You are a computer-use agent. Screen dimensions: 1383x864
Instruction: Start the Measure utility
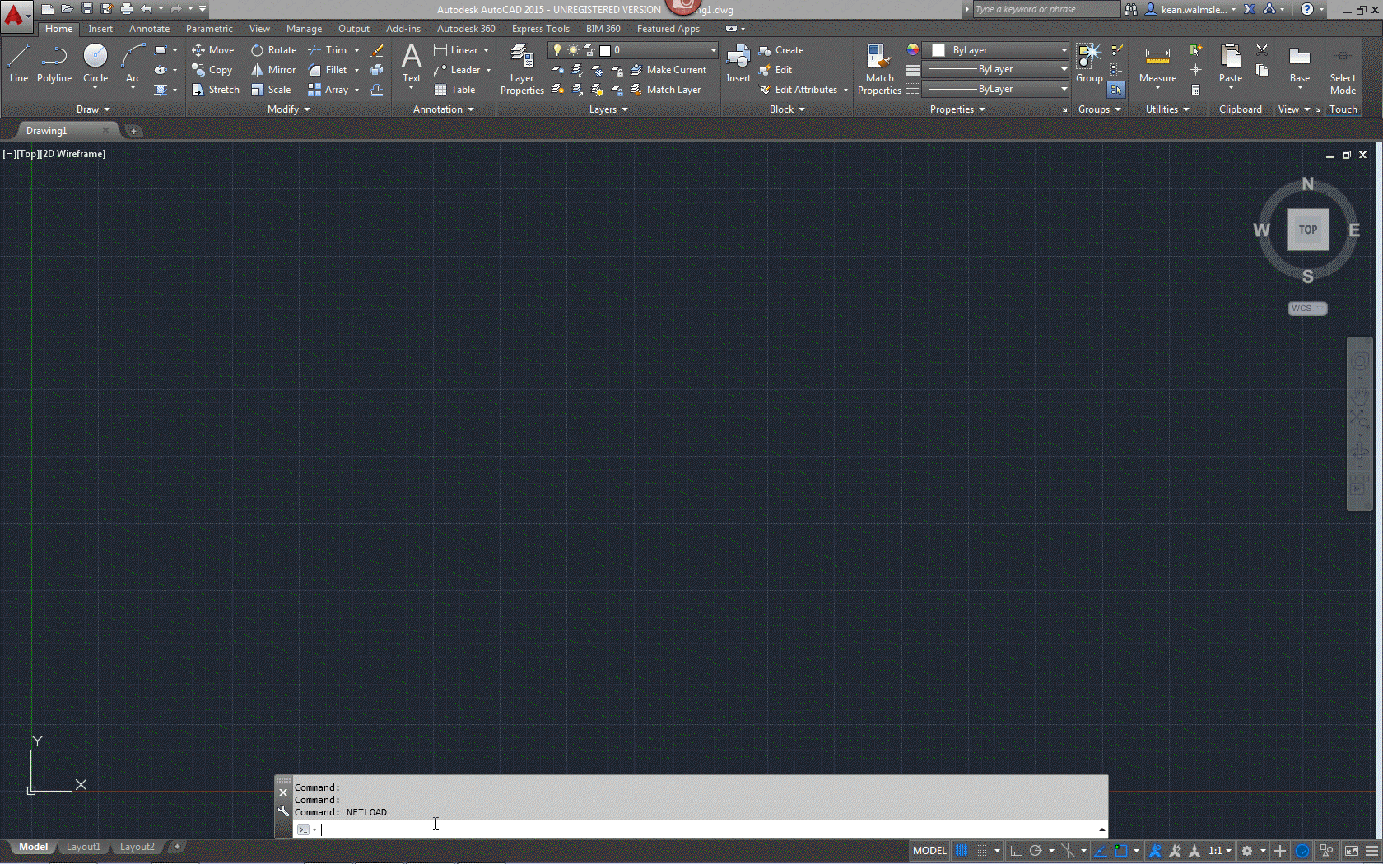tap(1157, 64)
